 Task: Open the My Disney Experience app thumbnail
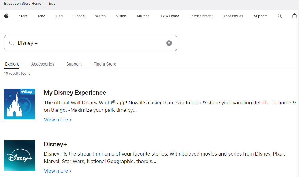coord(19,104)
